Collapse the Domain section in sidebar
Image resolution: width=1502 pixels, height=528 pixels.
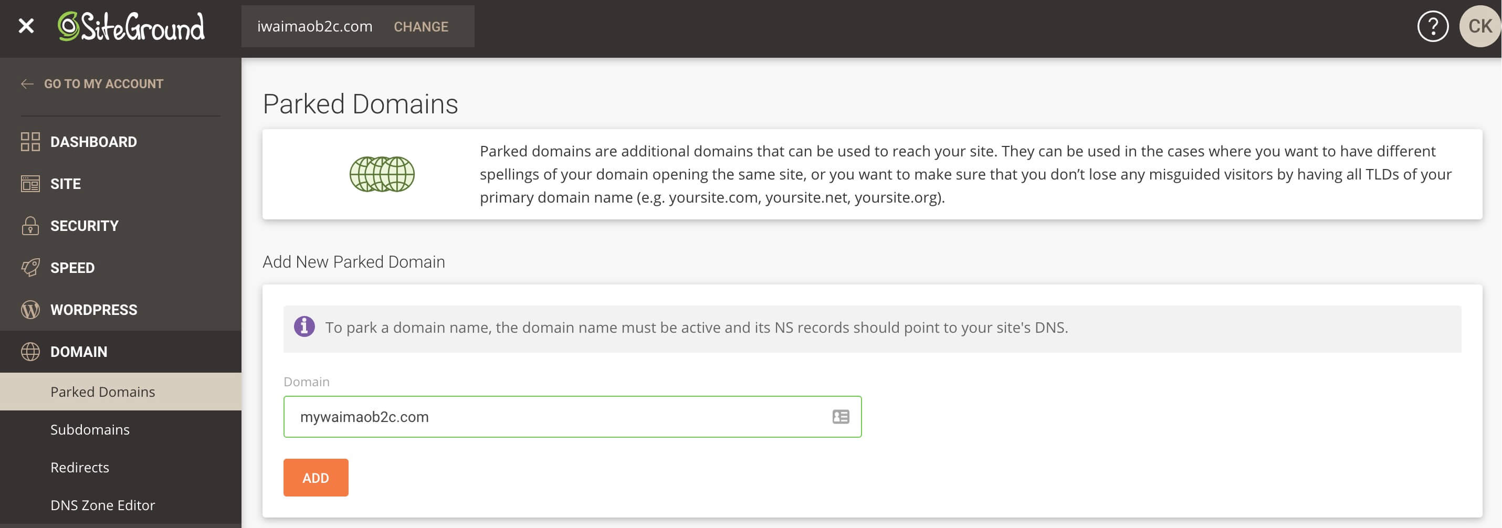click(x=79, y=352)
